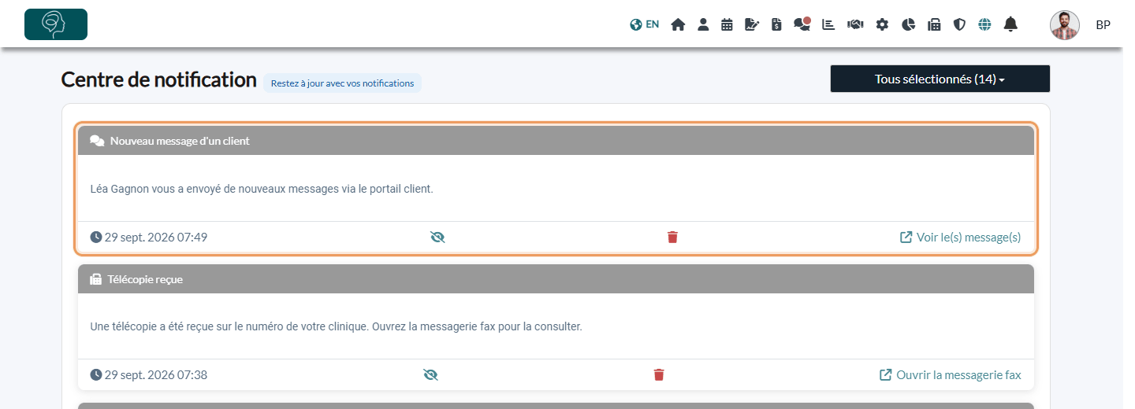
Task: Delete the Nouveau message d'un client notification
Action: tap(672, 237)
